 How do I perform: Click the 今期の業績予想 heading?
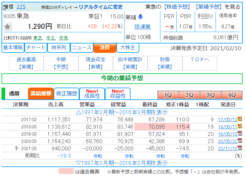(x=122, y=78)
